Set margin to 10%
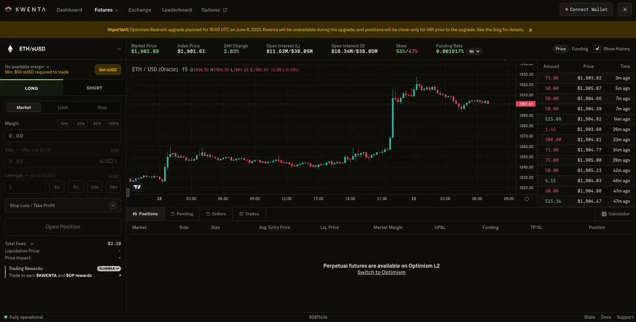 (64, 123)
